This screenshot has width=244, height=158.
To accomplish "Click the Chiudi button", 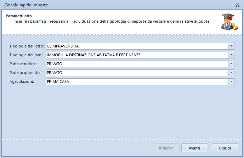I will [x=225, y=148].
